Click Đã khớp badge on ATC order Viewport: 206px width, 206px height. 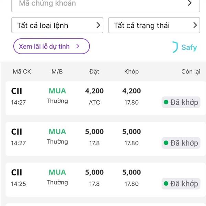pos(181,102)
